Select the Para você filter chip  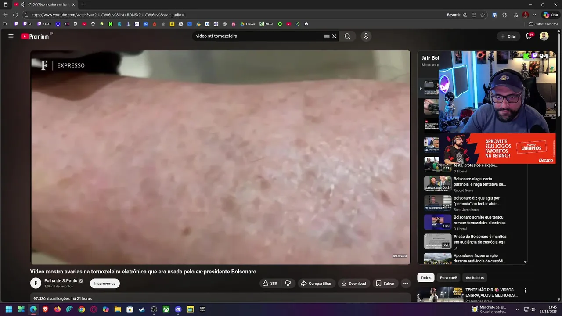point(448,278)
